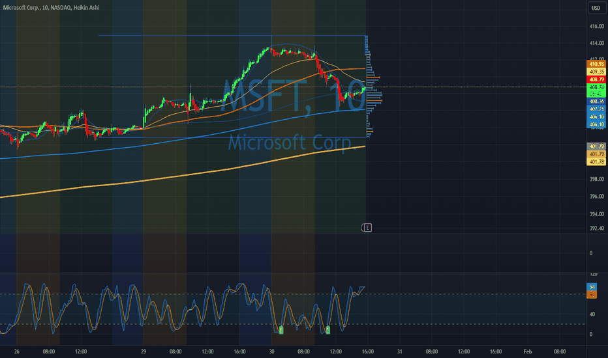The height and width of the screenshot is (358, 608).
Task: Click the orange oscillator value label
Action: [x=592, y=294]
